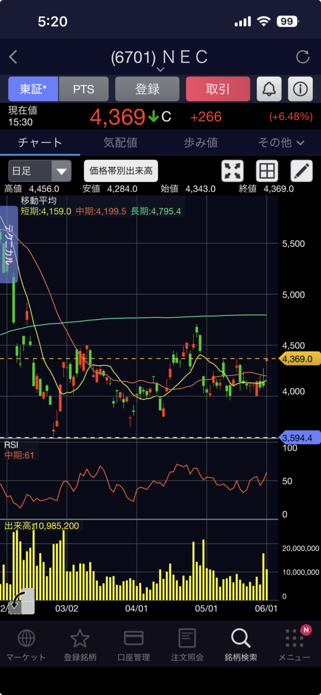Open the マーケット globe icon
This screenshot has width=321, height=695.
[x=26, y=638]
